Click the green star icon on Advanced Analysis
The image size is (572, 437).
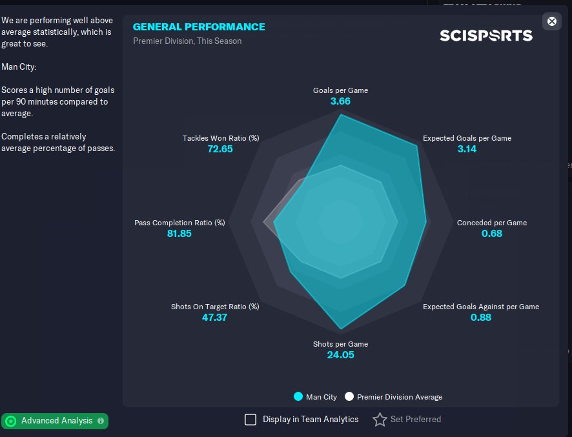point(10,421)
